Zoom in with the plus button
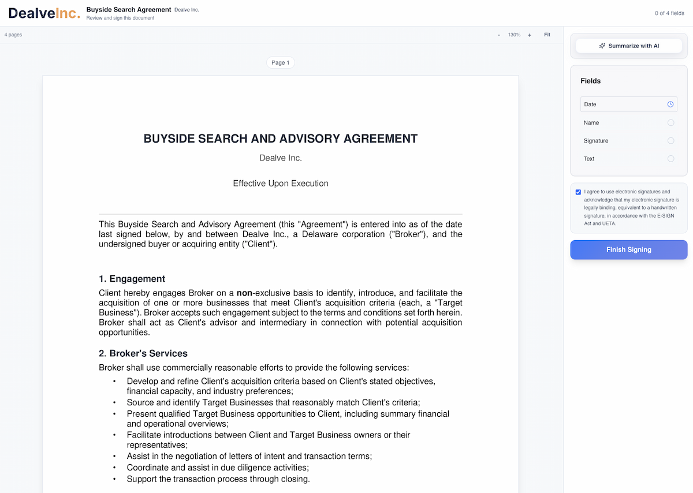The height and width of the screenshot is (493, 693). (x=530, y=35)
